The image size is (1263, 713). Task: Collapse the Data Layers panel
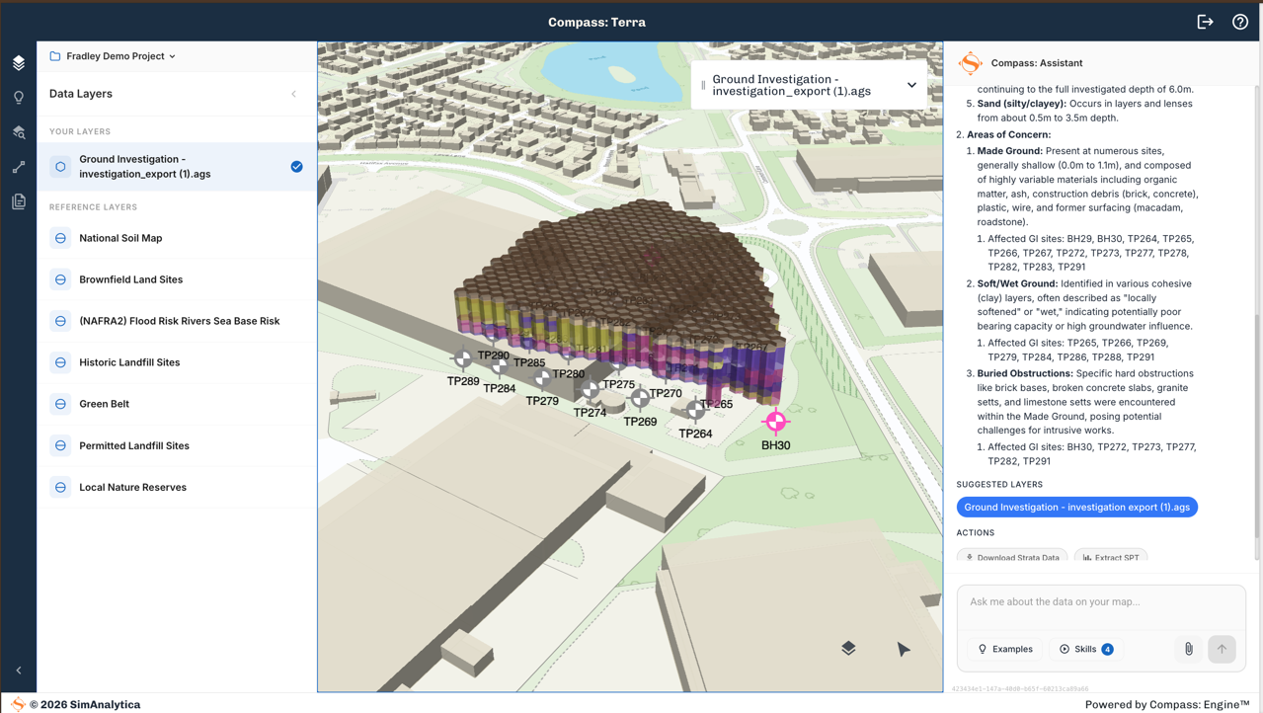(293, 94)
